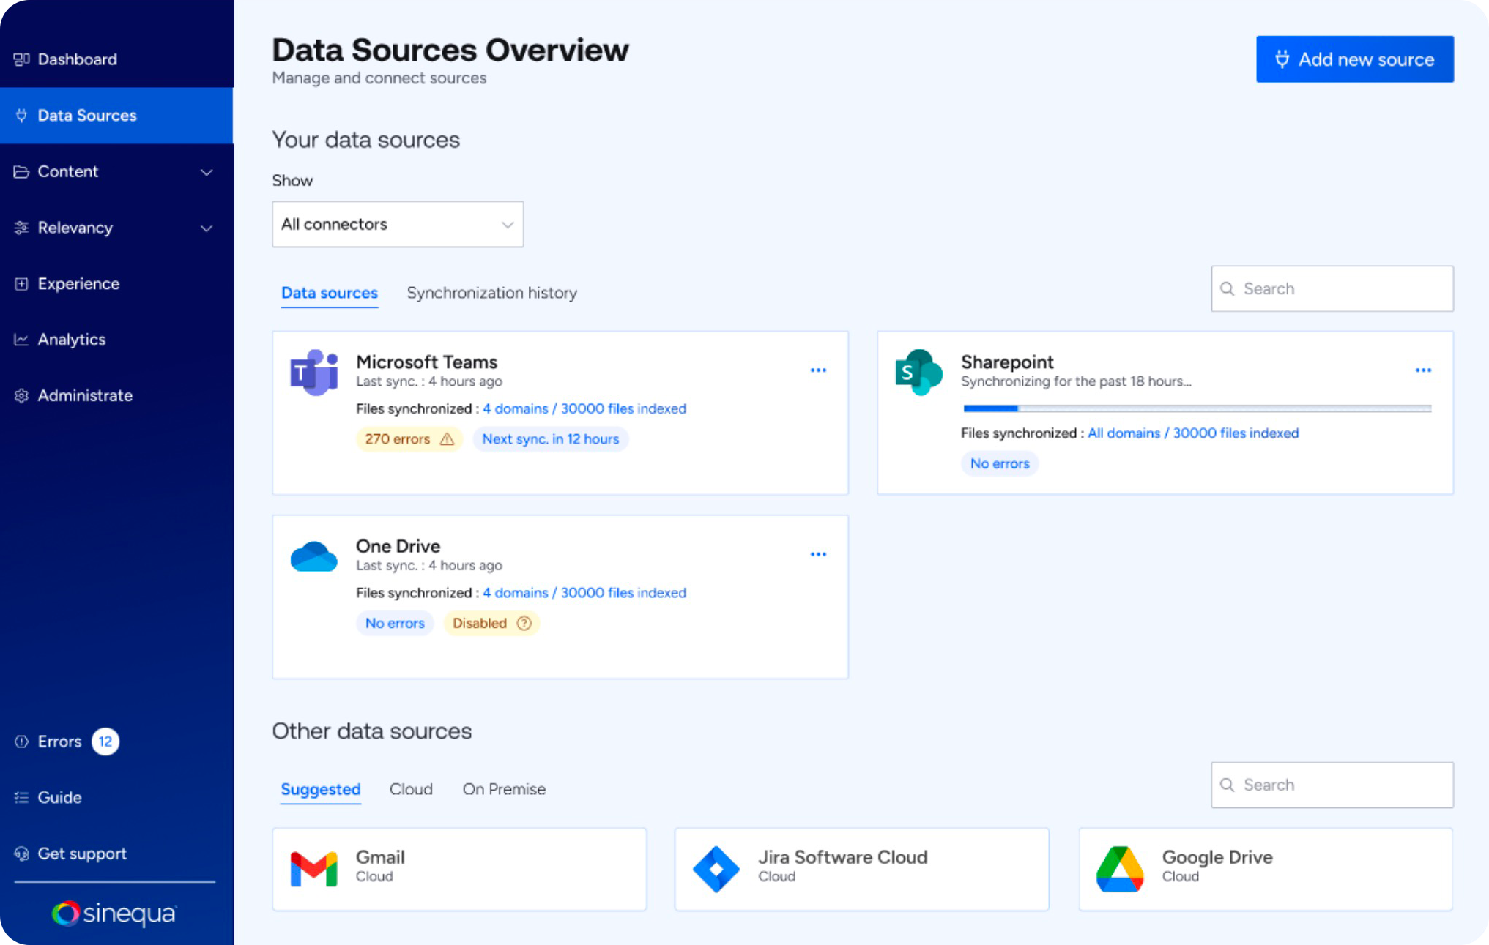Screen dimensions: 1489x945
Task: Expand the Relevancy sidebar section
Action: (206, 228)
